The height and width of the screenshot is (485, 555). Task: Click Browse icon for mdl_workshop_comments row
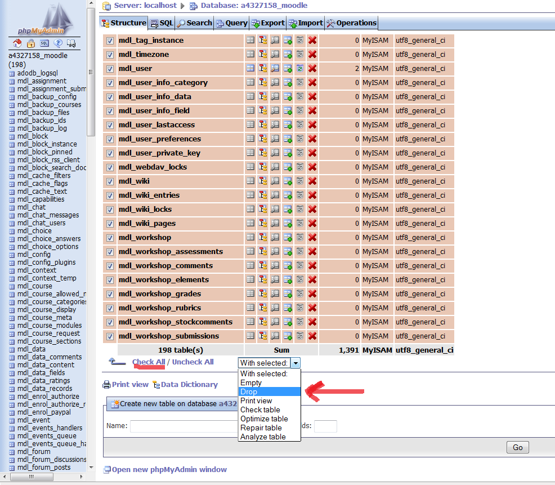(250, 265)
